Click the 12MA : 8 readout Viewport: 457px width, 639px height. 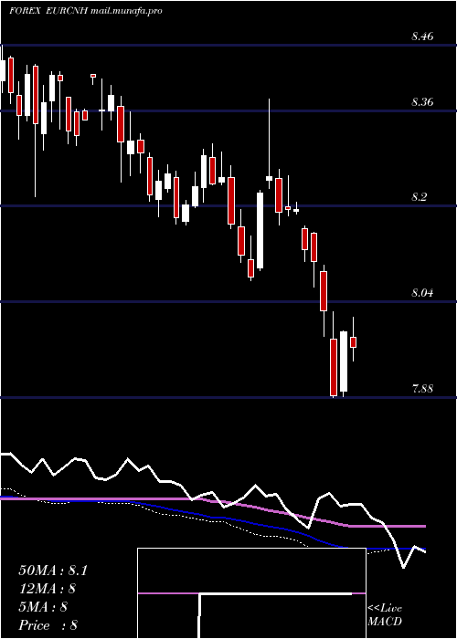(47, 589)
